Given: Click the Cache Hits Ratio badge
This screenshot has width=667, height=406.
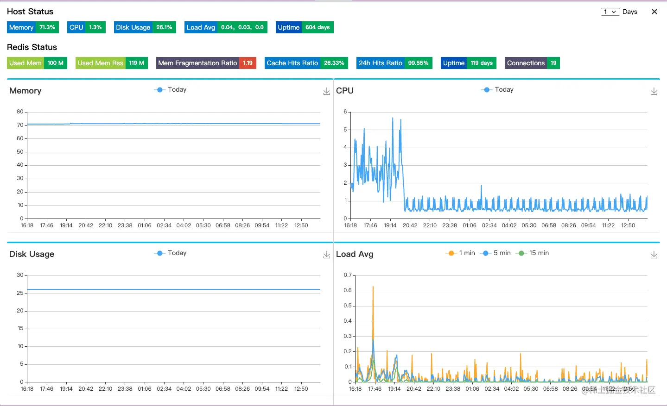Looking at the screenshot, I should [x=306, y=63].
